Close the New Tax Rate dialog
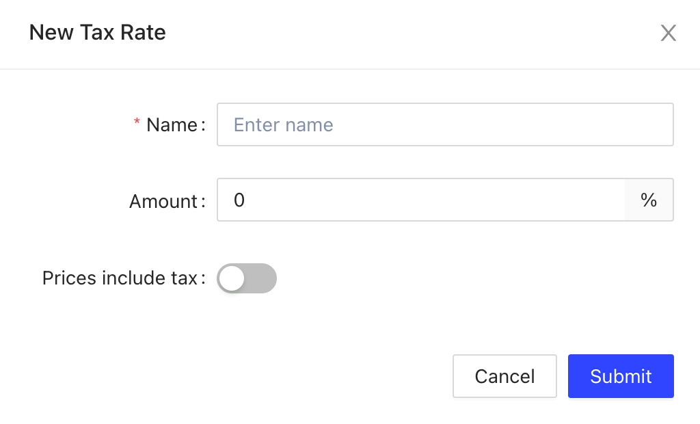 click(668, 33)
